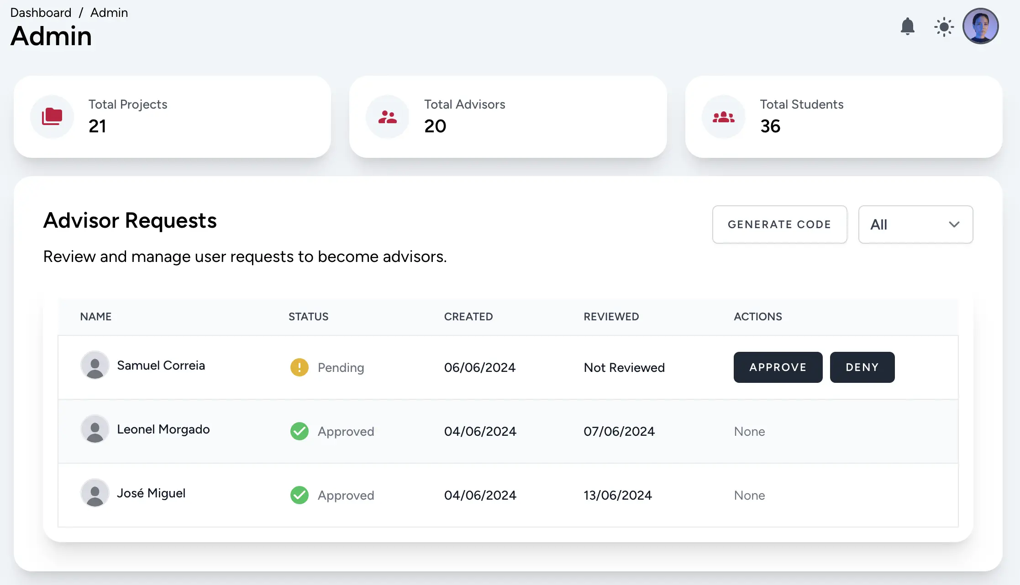Click the notification bell icon

point(908,26)
